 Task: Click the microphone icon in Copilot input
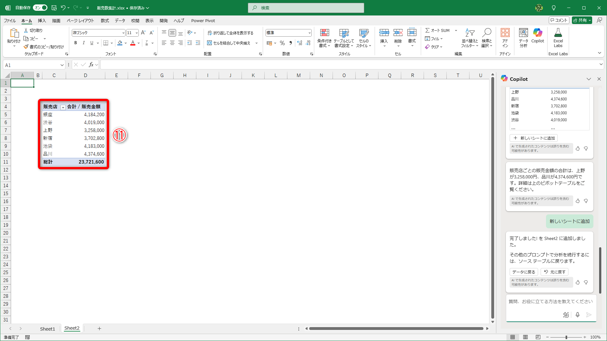pyautogui.click(x=578, y=314)
